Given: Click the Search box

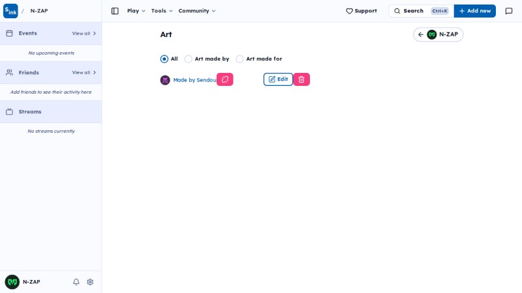Looking at the screenshot, I should (x=421, y=11).
